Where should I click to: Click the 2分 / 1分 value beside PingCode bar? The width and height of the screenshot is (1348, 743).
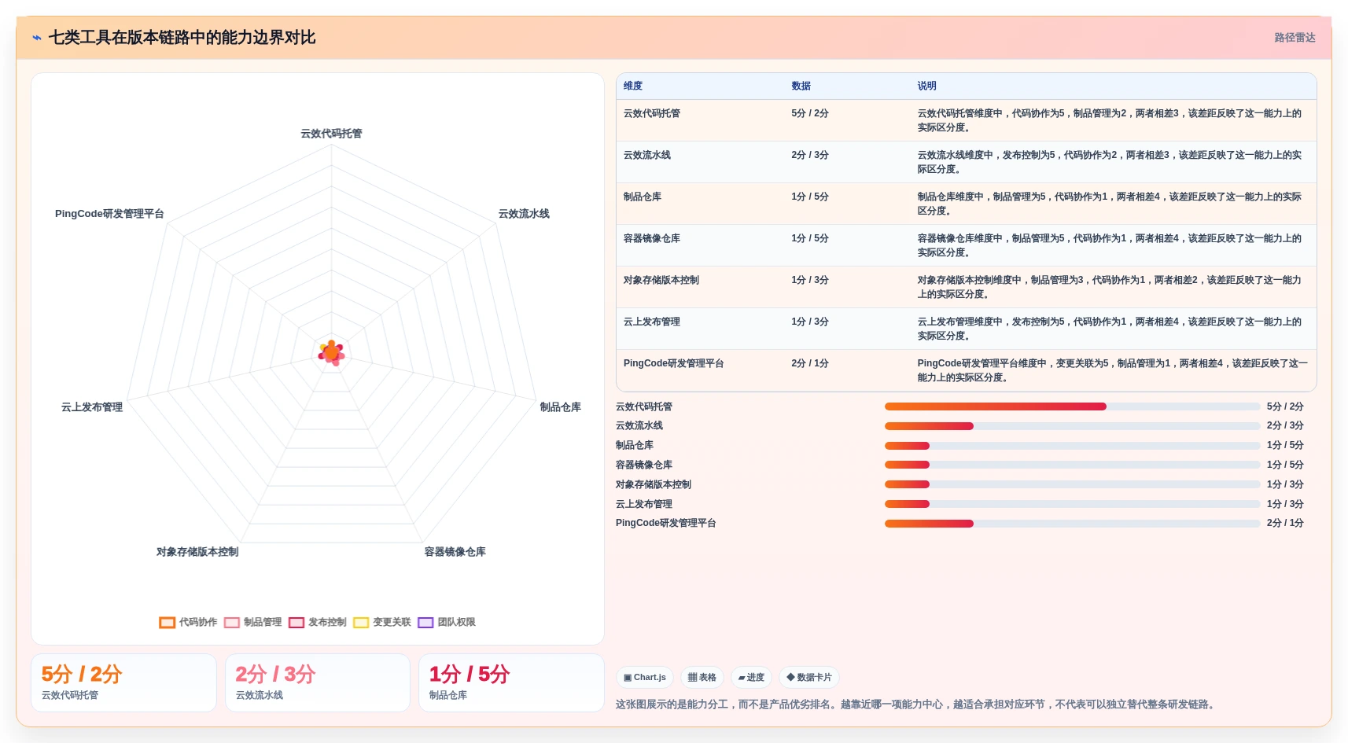[1285, 523]
